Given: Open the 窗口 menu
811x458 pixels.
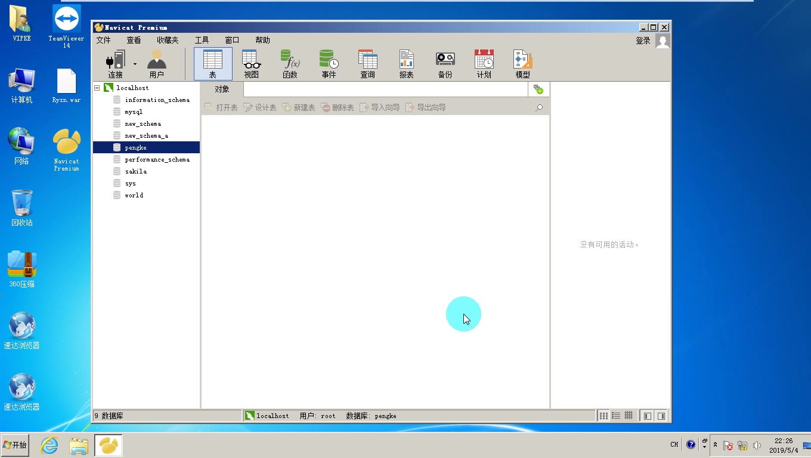Looking at the screenshot, I should pyautogui.click(x=232, y=40).
